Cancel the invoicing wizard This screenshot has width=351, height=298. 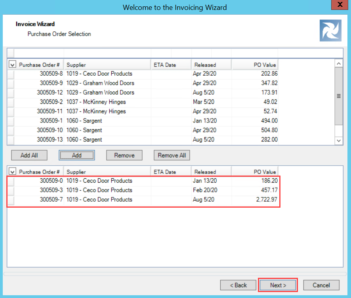click(x=321, y=285)
